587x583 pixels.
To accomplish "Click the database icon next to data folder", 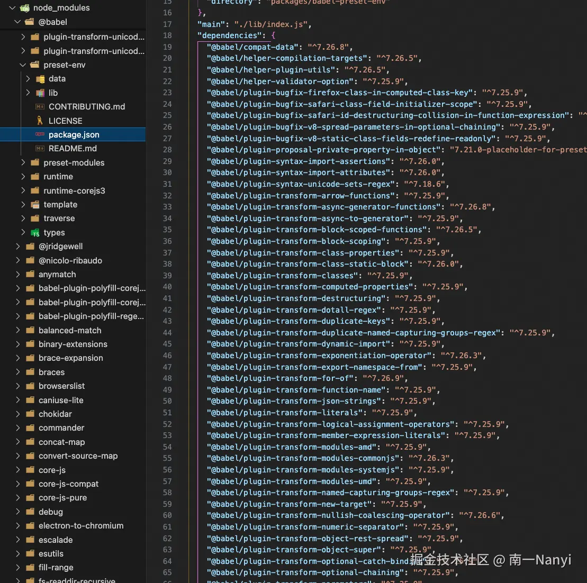I will [x=40, y=78].
